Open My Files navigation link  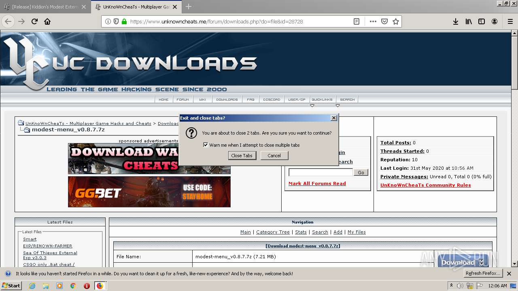(x=357, y=232)
